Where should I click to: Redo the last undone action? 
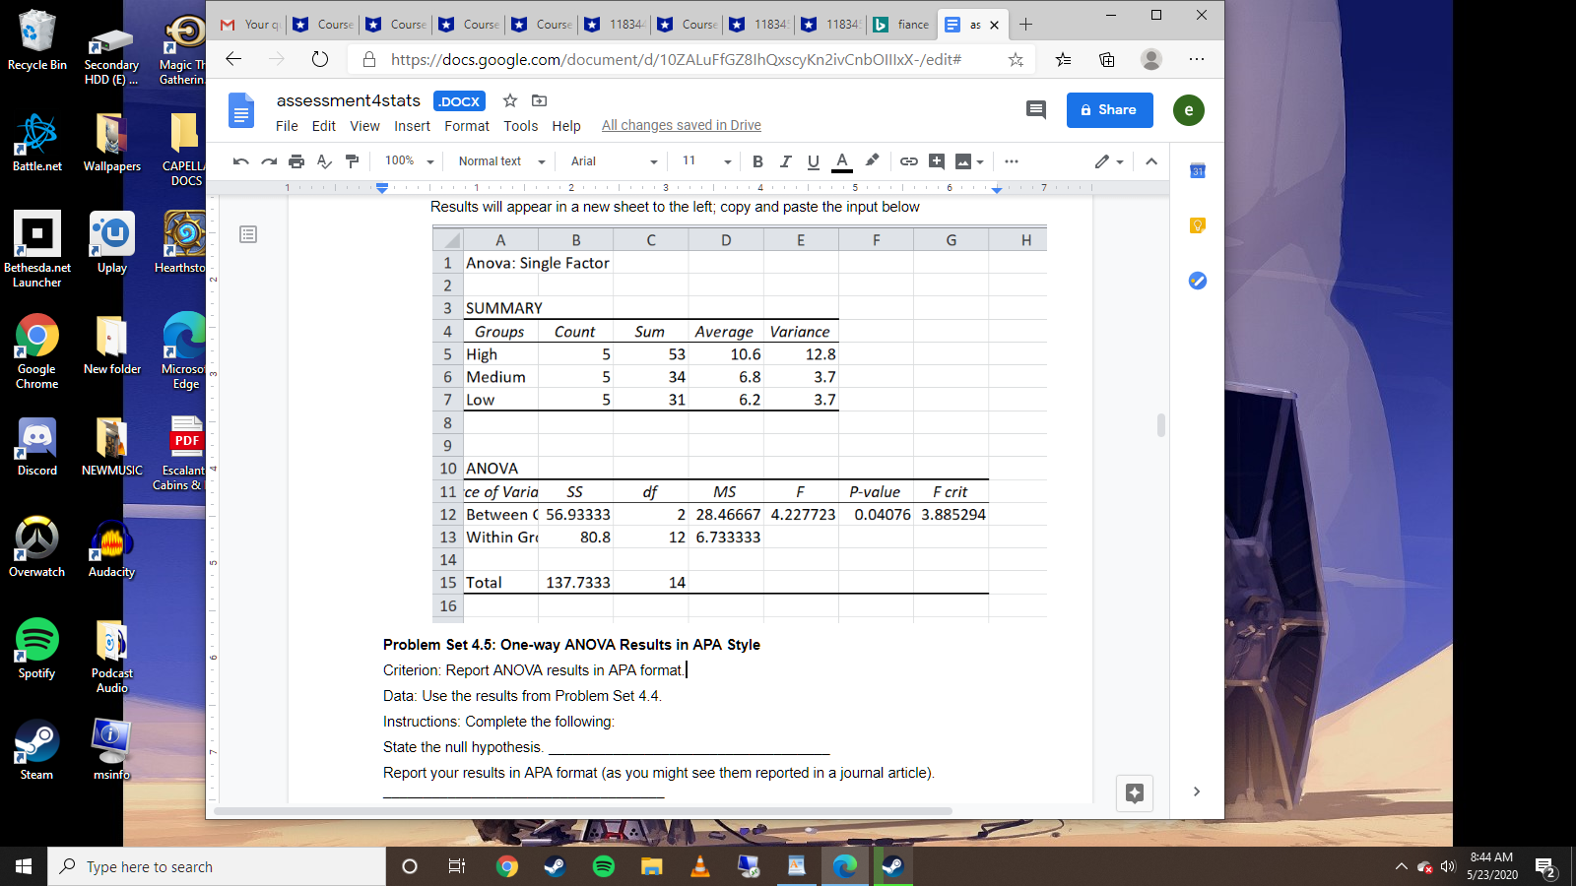(269, 161)
